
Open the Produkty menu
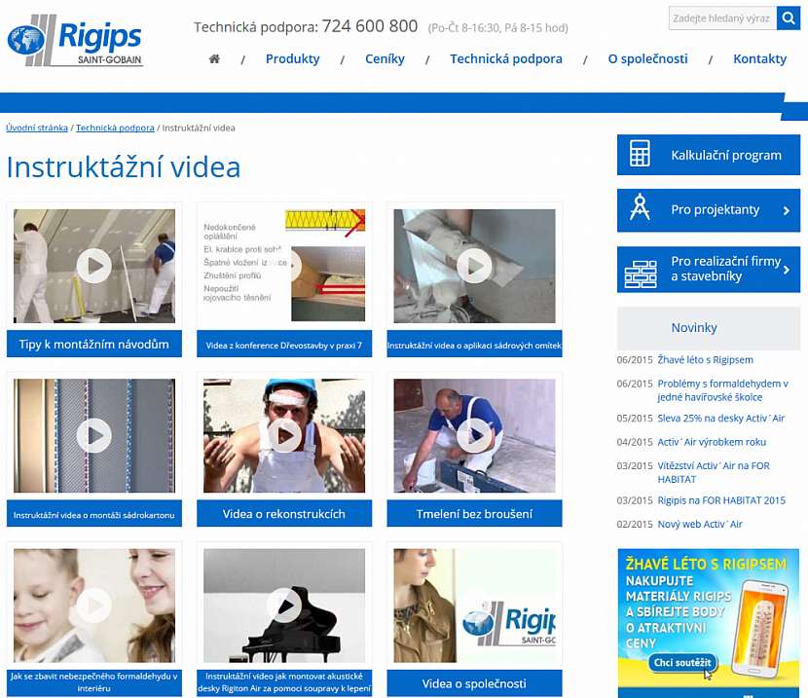click(x=293, y=58)
